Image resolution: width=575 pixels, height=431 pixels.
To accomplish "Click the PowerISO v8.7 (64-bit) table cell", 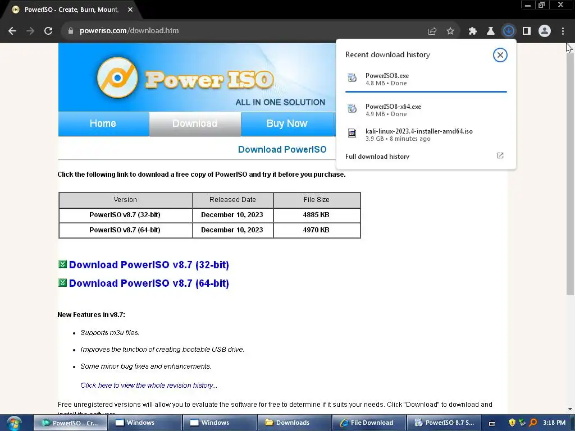I will click(125, 230).
